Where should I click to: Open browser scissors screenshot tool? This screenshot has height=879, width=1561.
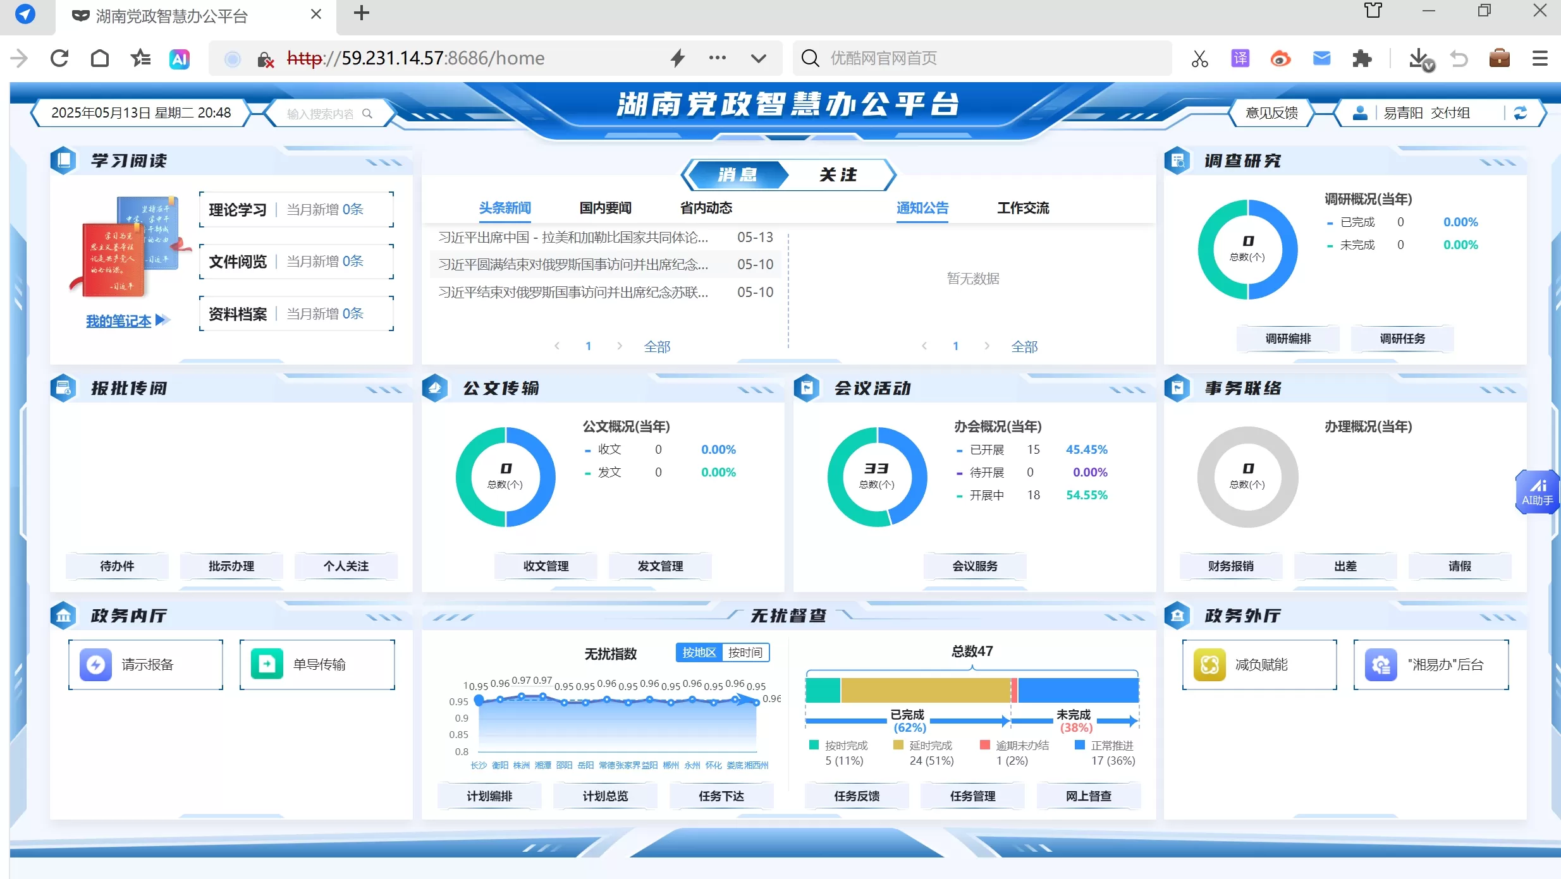(1199, 59)
